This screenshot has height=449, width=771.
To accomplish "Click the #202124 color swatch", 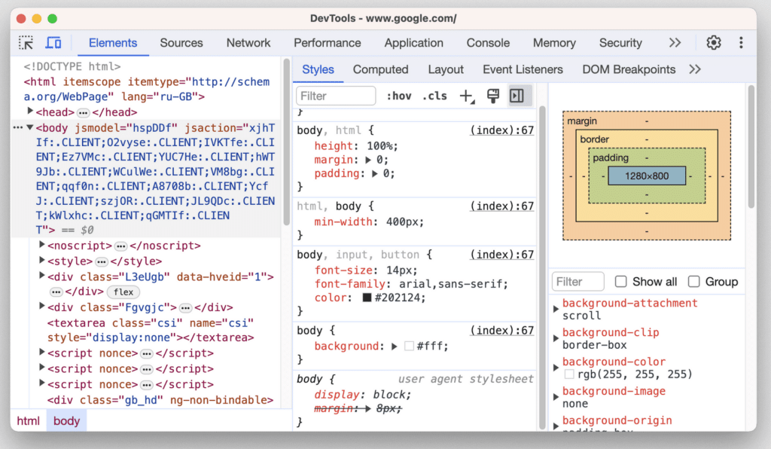I will pyautogui.click(x=367, y=298).
